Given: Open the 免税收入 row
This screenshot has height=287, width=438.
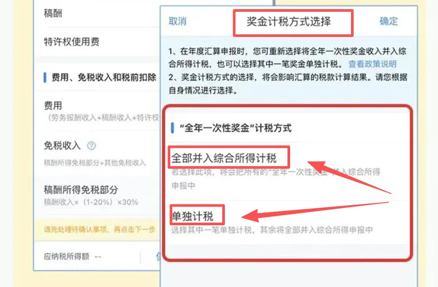Looking at the screenshot, I should 97,153.
